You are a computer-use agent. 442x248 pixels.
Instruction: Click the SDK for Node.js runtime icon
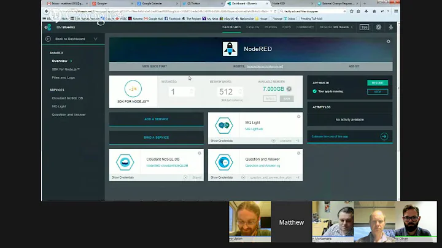(x=133, y=88)
